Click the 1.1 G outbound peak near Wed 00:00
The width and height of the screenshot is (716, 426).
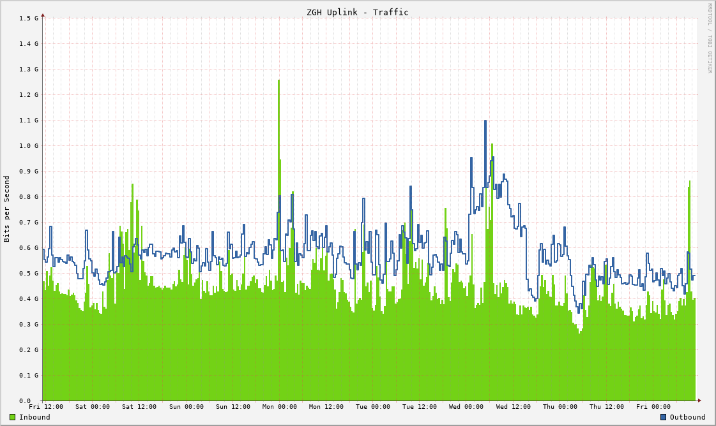coord(485,128)
